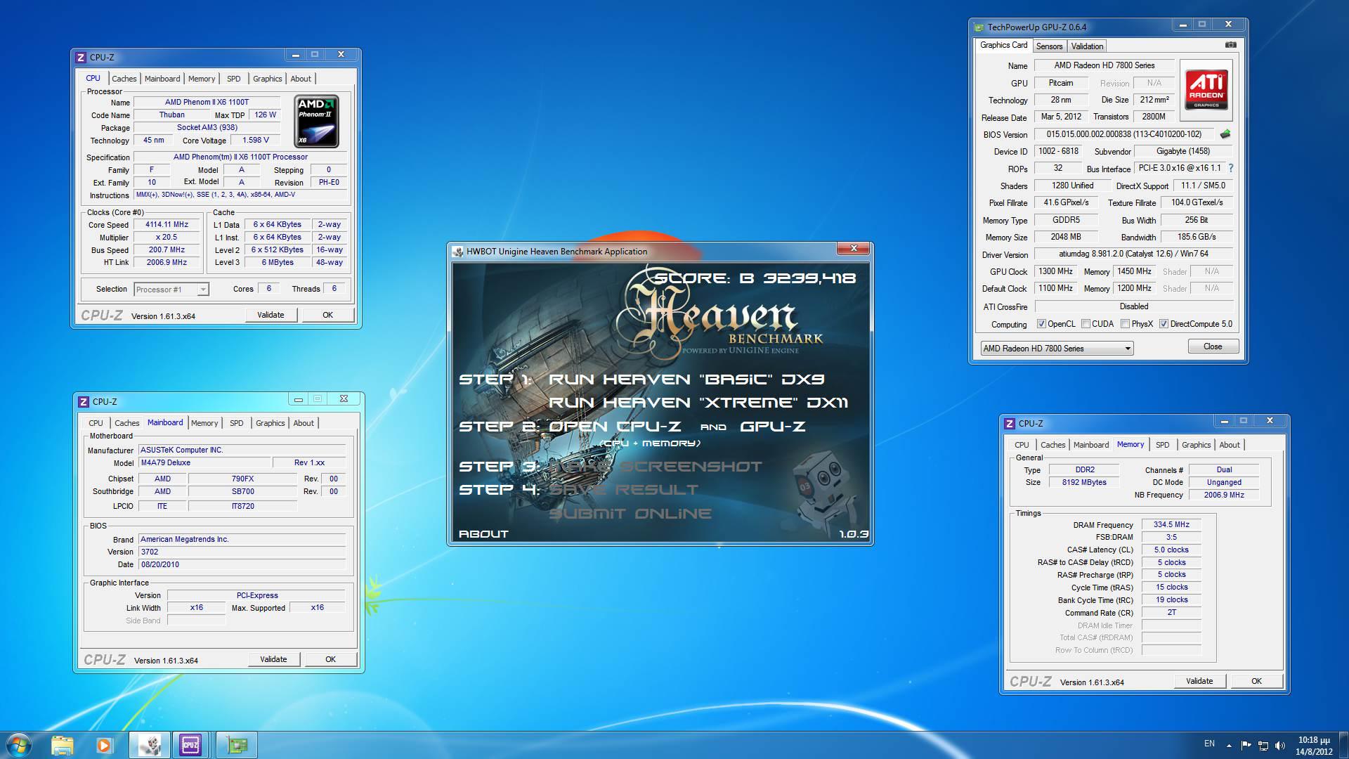Screen dimensions: 1349x759
Task: Open Mainboard tab in top-left CPU-Z
Action: point(162,79)
